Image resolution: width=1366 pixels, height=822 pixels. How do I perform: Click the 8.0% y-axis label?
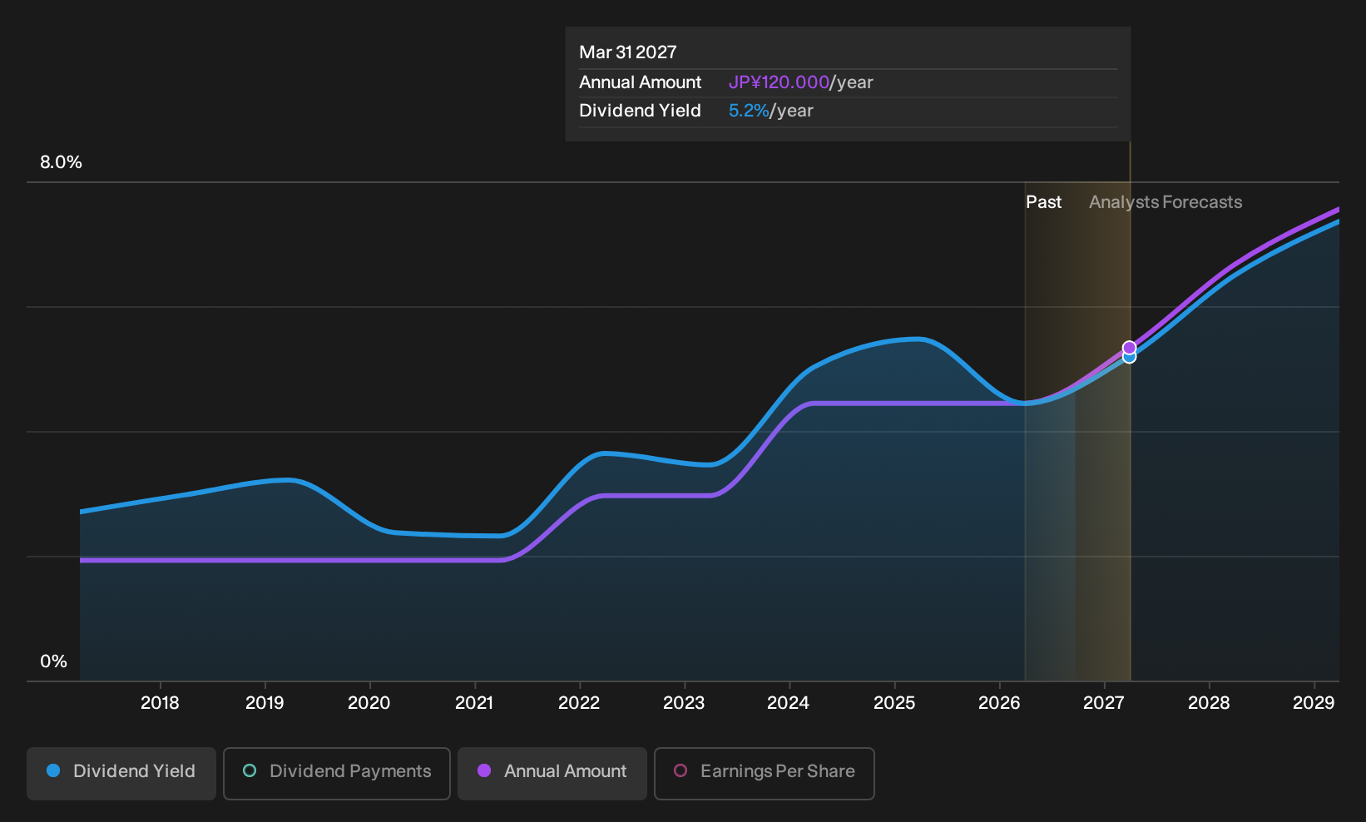point(61,162)
